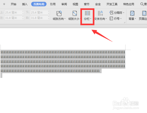Click the 纸张方向 page orientation icon
Viewport: 147px width, 113px height.
[x=59, y=13]
